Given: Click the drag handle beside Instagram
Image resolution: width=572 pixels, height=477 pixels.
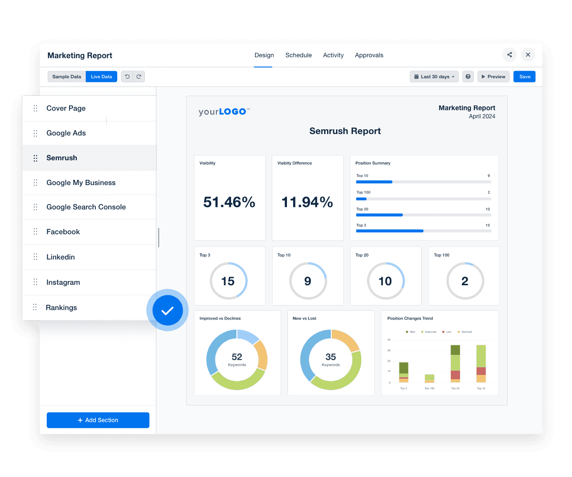Looking at the screenshot, I should 35,282.
